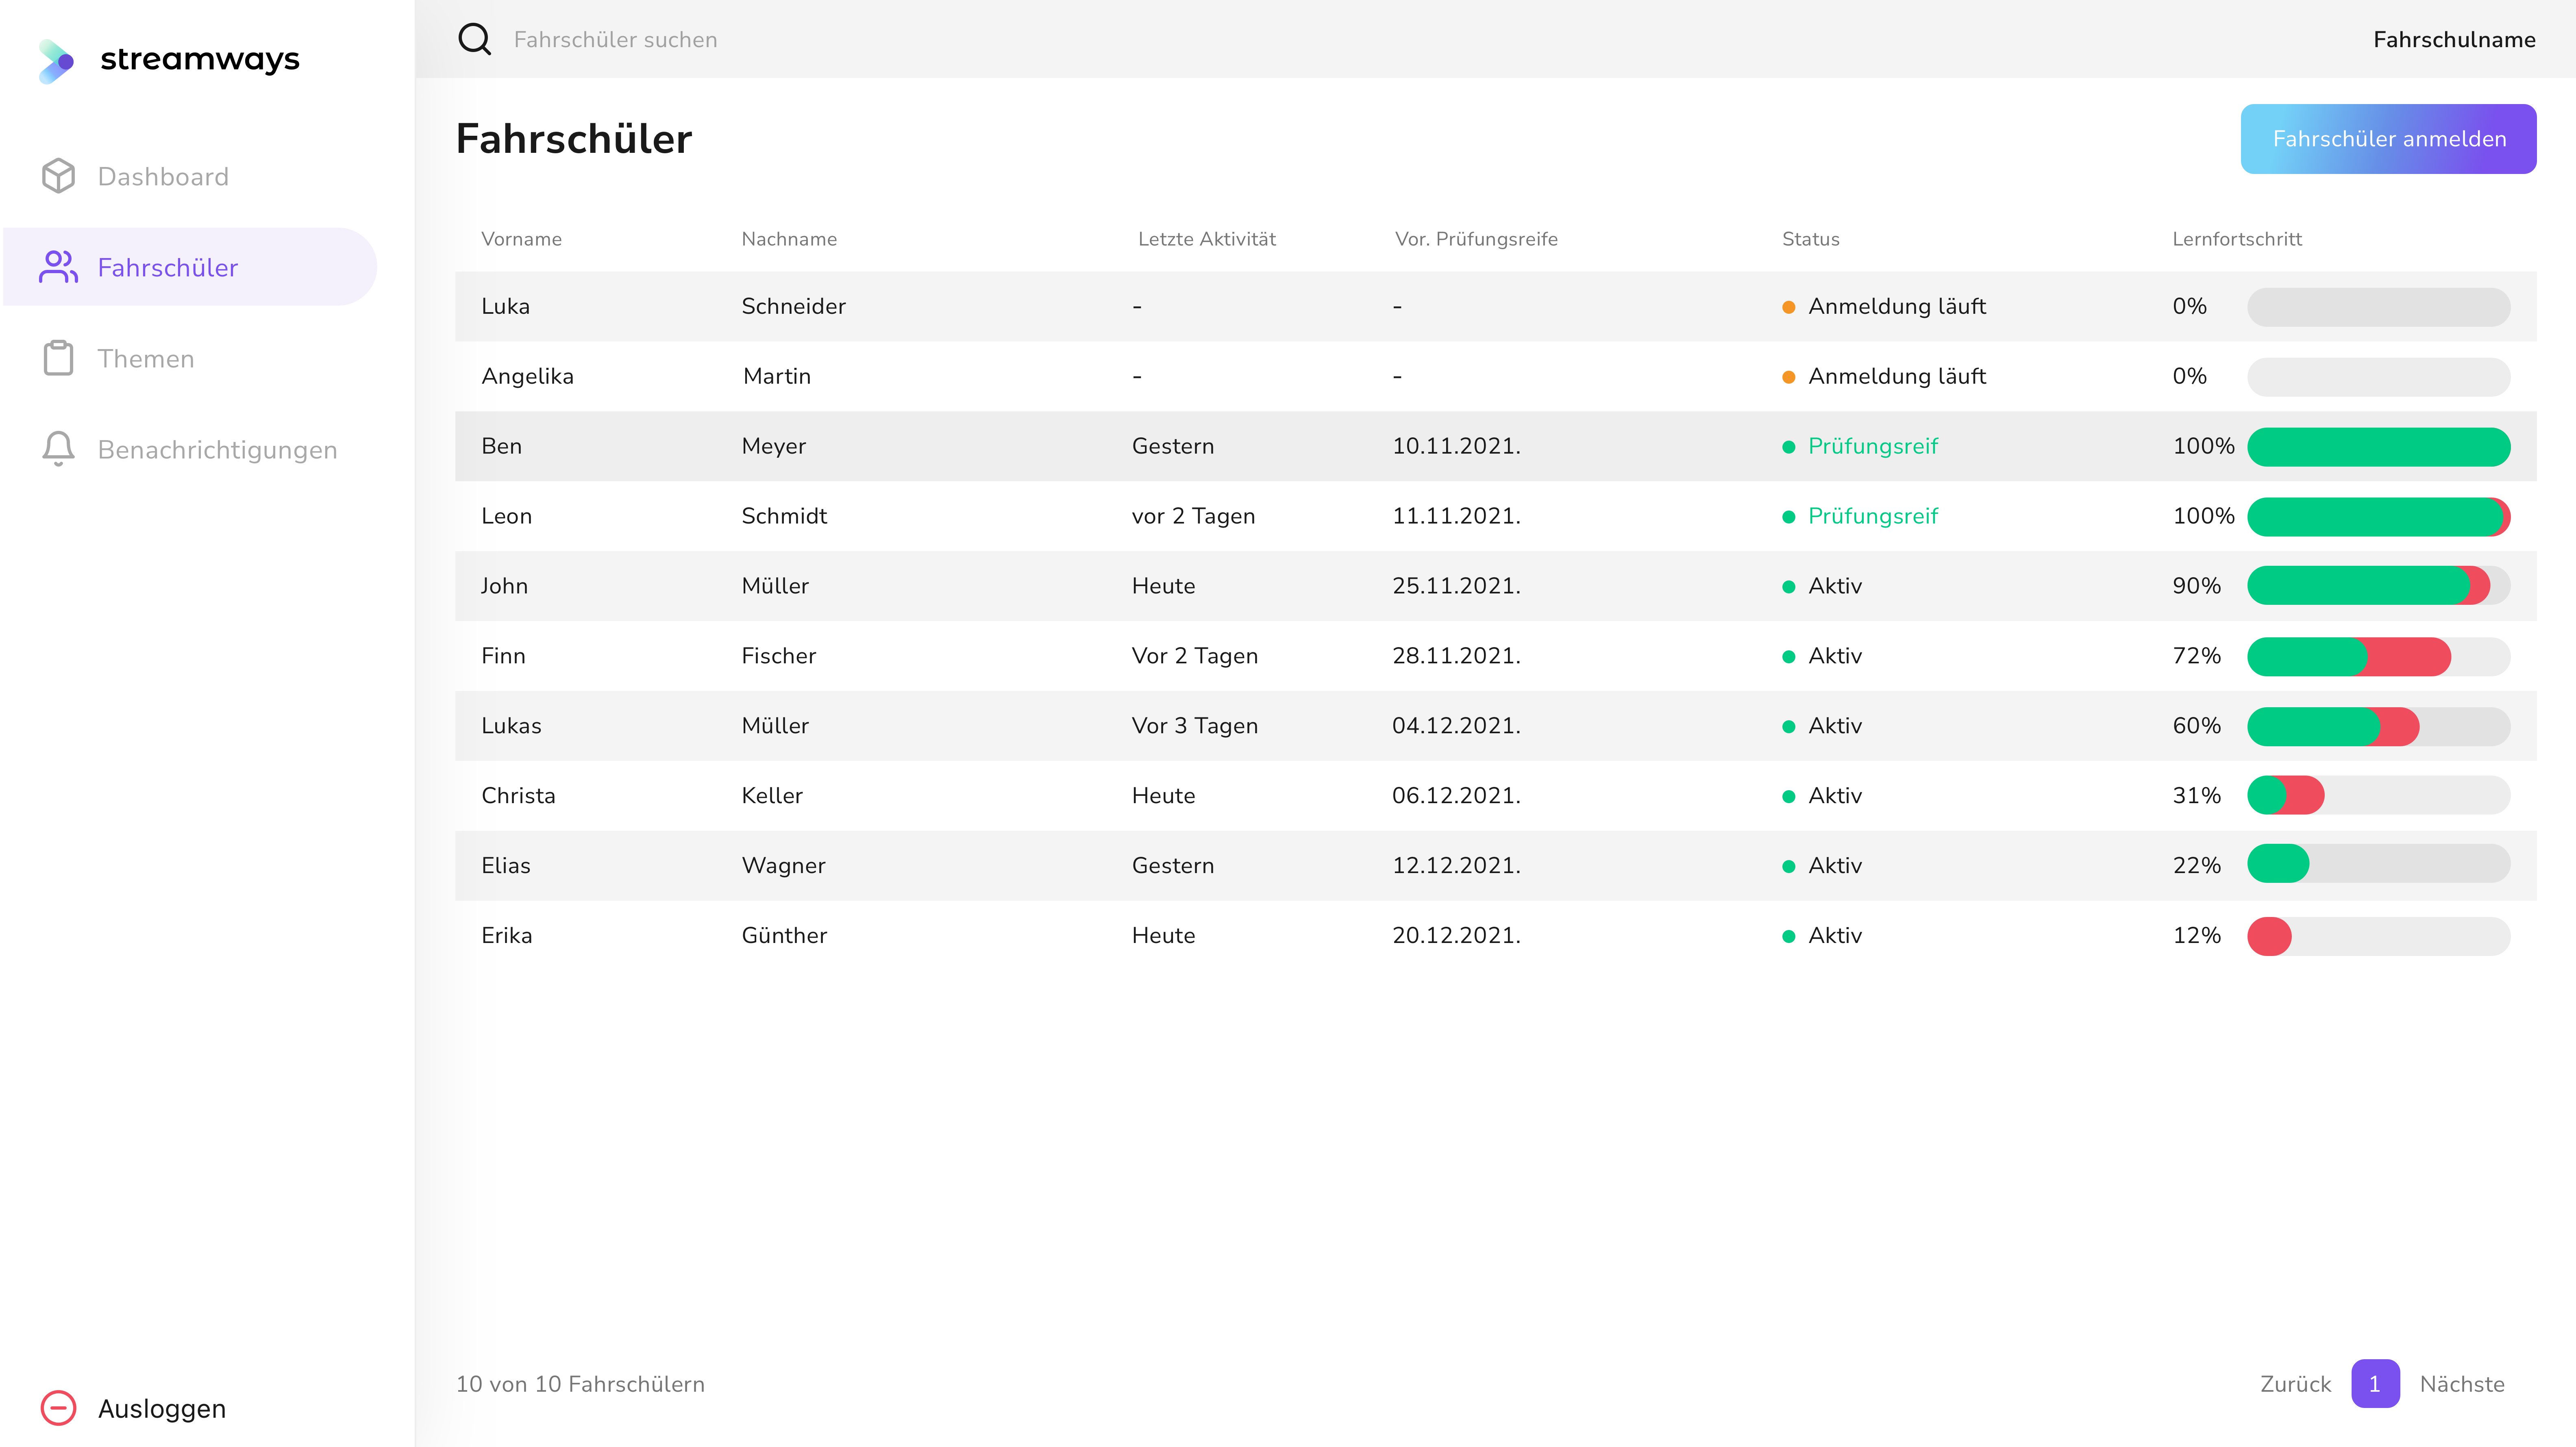The image size is (2576, 1447).
Task: Click orange status dot for Luka Schneider
Action: [1788, 307]
